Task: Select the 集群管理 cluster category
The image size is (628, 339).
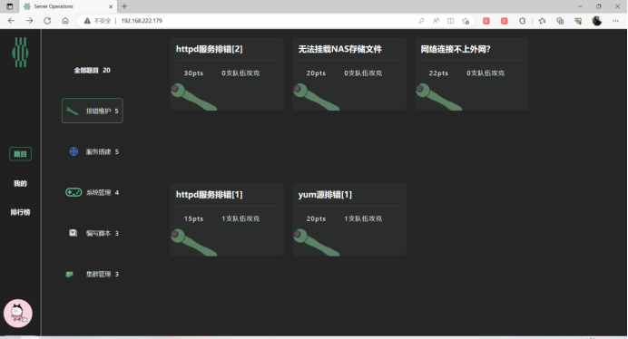Action: (x=93, y=274)
